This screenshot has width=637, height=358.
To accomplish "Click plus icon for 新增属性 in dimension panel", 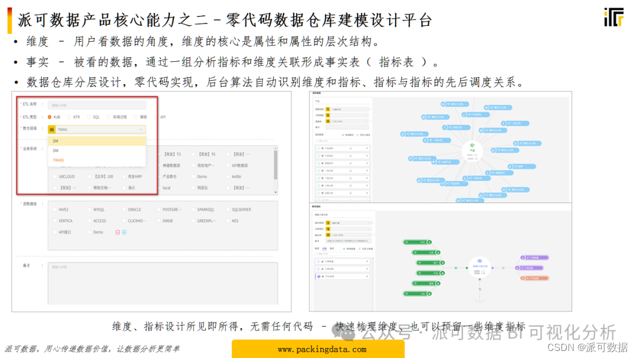I will (343, 135).
